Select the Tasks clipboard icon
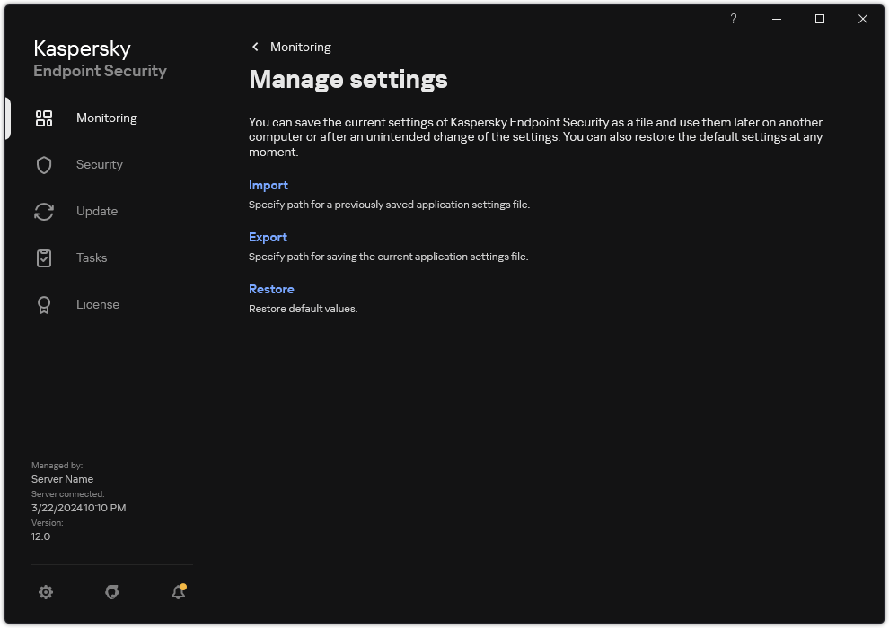This screenshot has height=628, width=889. point(44,257)
